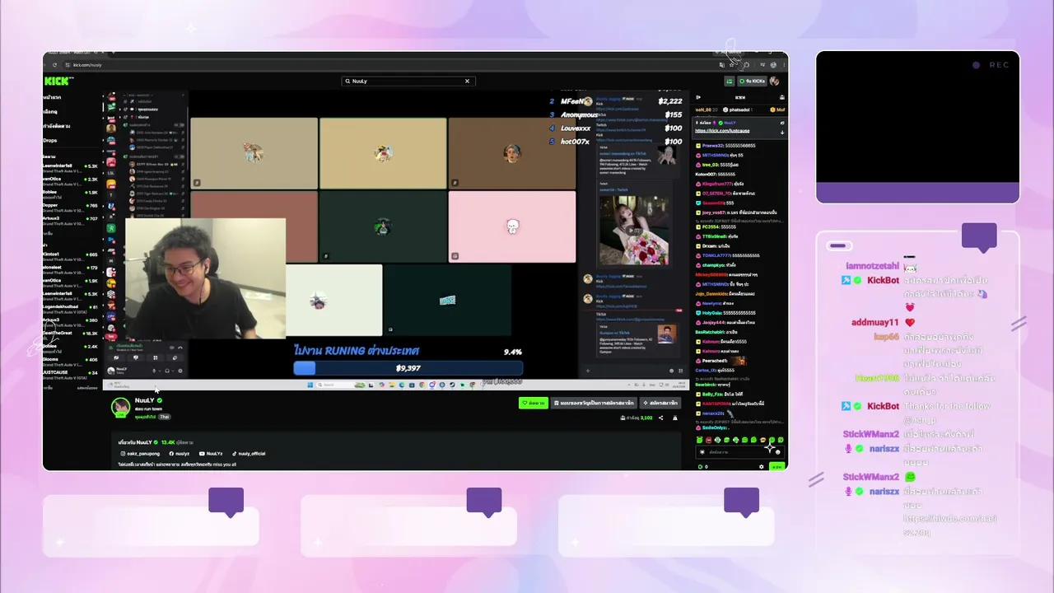Open the browser translate icon
The image size is (1054, 593).
722,65
